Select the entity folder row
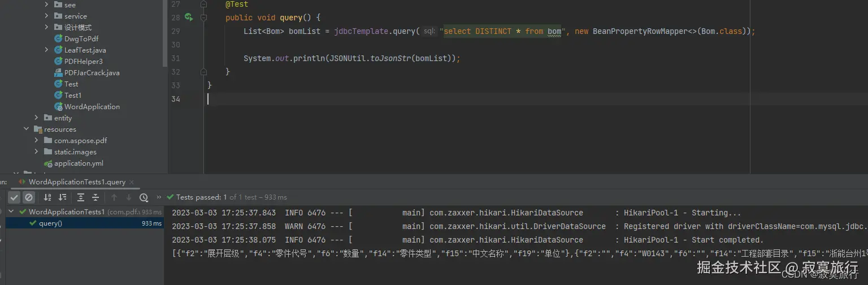The width and height of the screenshot is (868, 285). [82, 118]
